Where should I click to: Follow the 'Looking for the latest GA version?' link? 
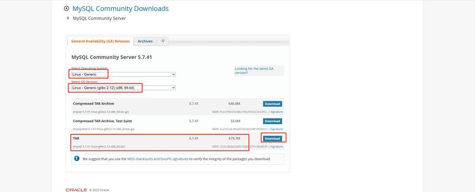click(254, 71)
